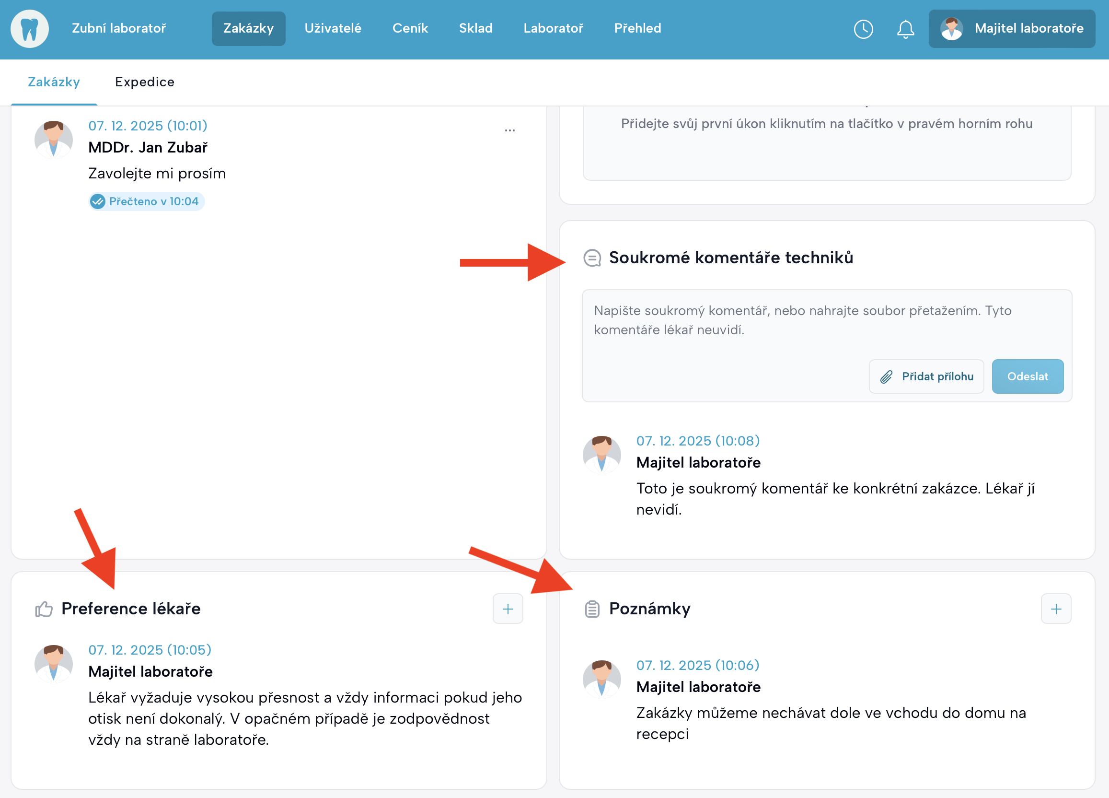Click the Poznámky clipboard icon
The width and height of the screenshot is (1109, 798).
(x=592, y=609)
